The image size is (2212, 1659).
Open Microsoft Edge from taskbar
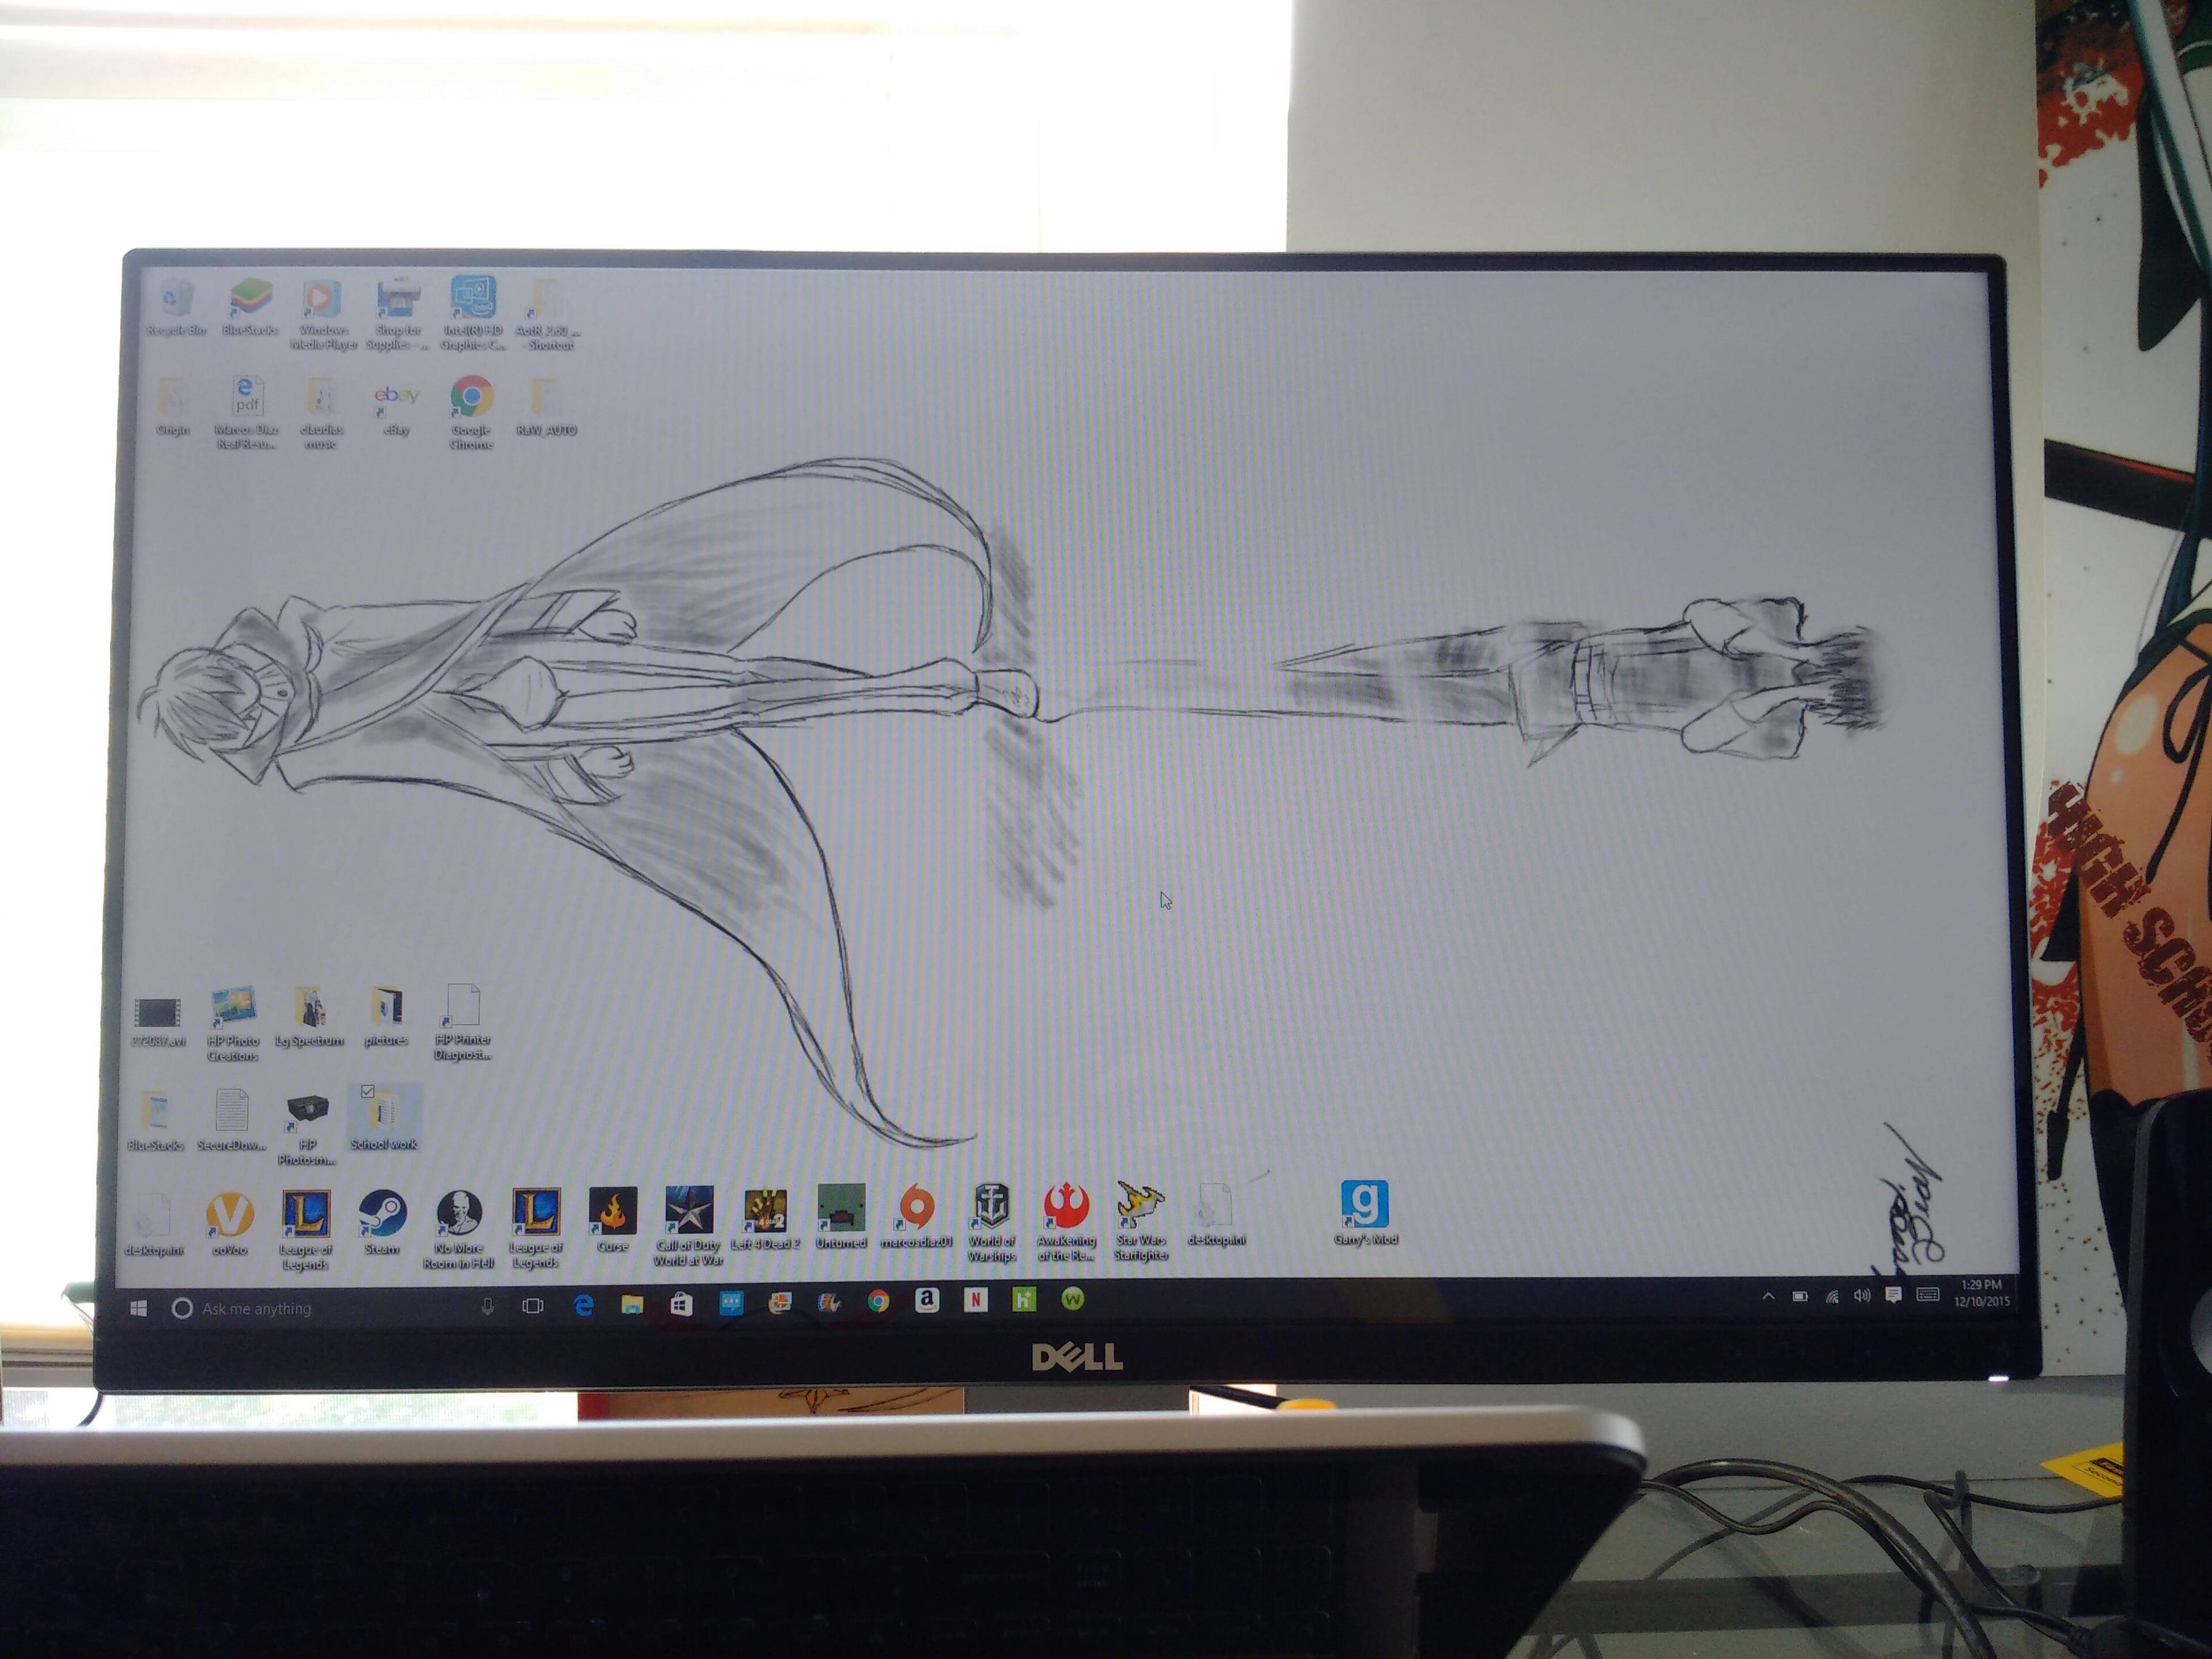[584, 1304]
